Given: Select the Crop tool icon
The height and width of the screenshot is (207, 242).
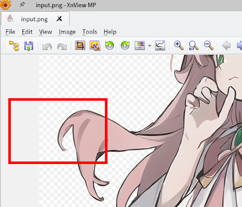Looking at the screenshot, I should coord(80,45).
